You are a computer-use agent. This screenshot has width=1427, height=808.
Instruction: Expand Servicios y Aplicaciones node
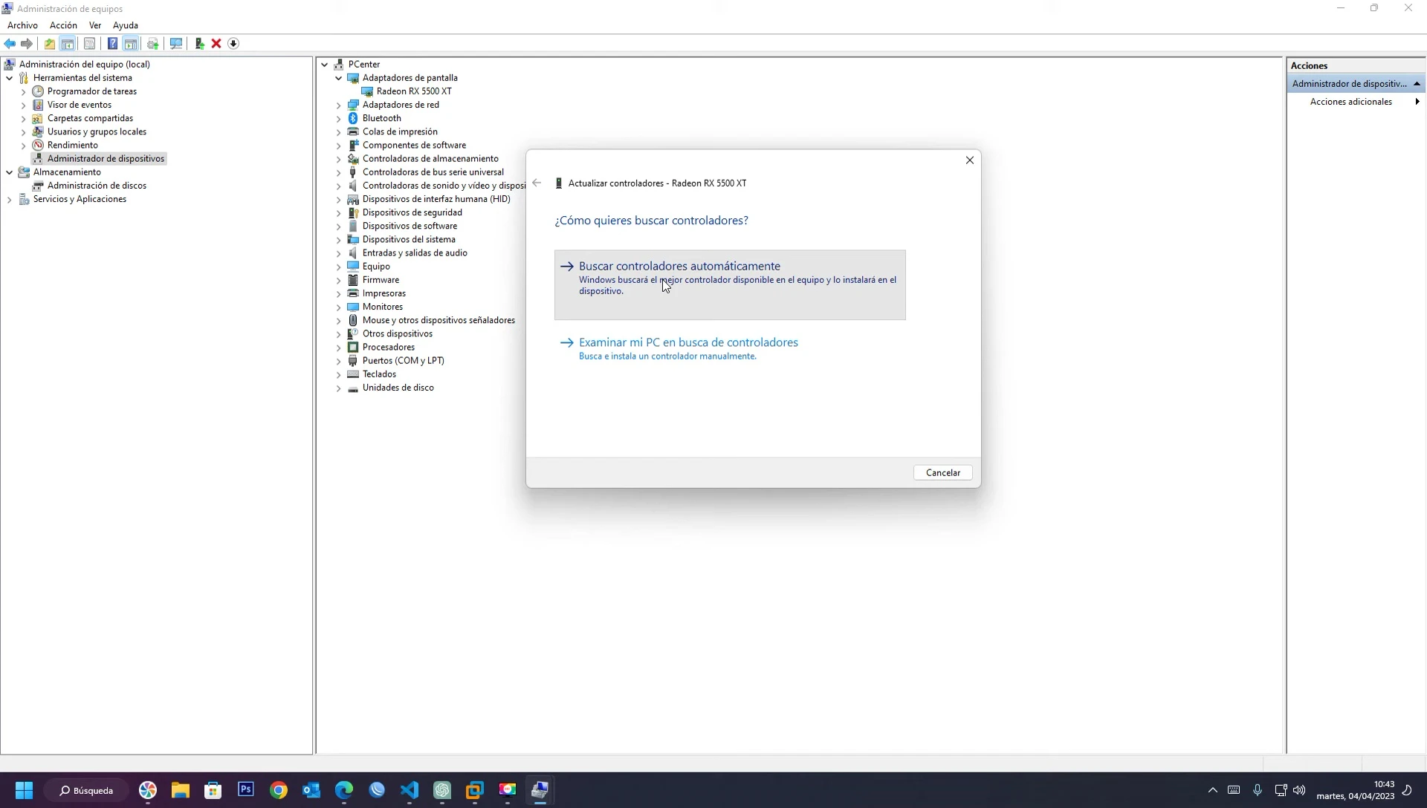pos(9,200)
